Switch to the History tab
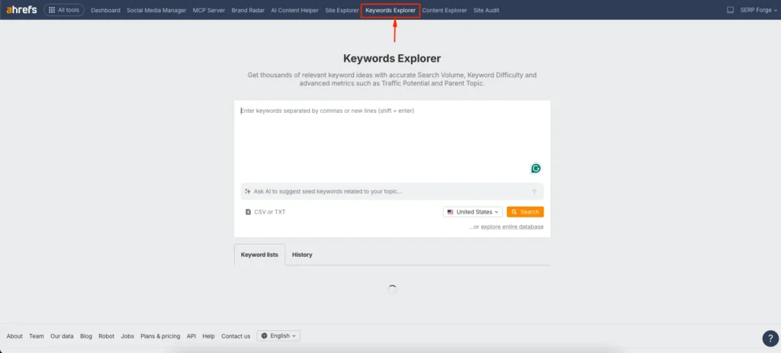This screenshot has width=781, height=353. 302,255
